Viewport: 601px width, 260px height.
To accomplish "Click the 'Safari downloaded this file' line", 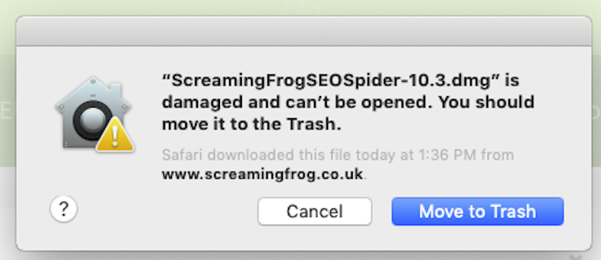I will point(338,155).
